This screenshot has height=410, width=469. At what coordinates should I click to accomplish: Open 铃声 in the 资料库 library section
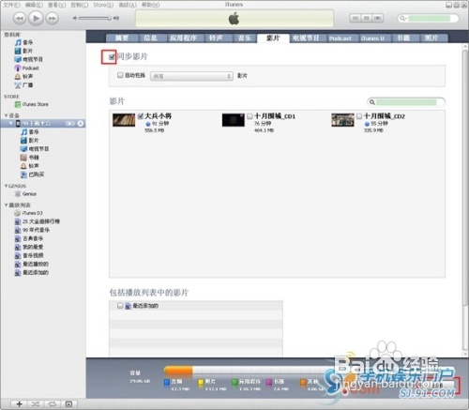[x=24, y=76]
